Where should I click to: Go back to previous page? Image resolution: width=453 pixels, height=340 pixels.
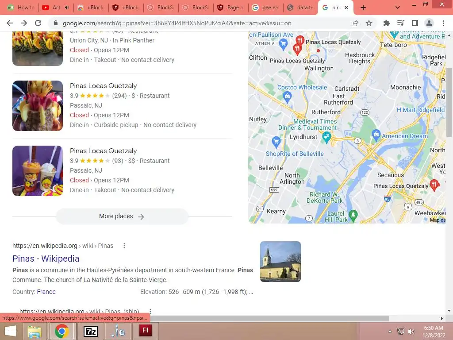pyautogui.click(x=10, y=23)
